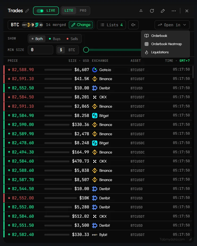The height and width of the screenshot is (246, 197).
Task: Click down arrow beside price 82,588.90
Action: (9, 70)
